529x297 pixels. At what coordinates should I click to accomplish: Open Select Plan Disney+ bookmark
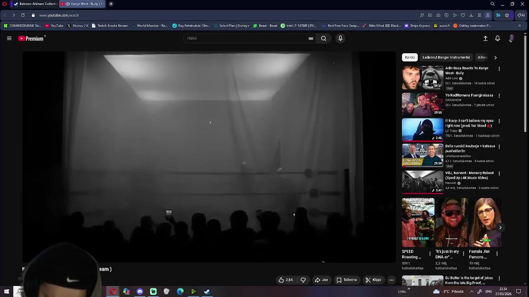(x=231, y=26)
